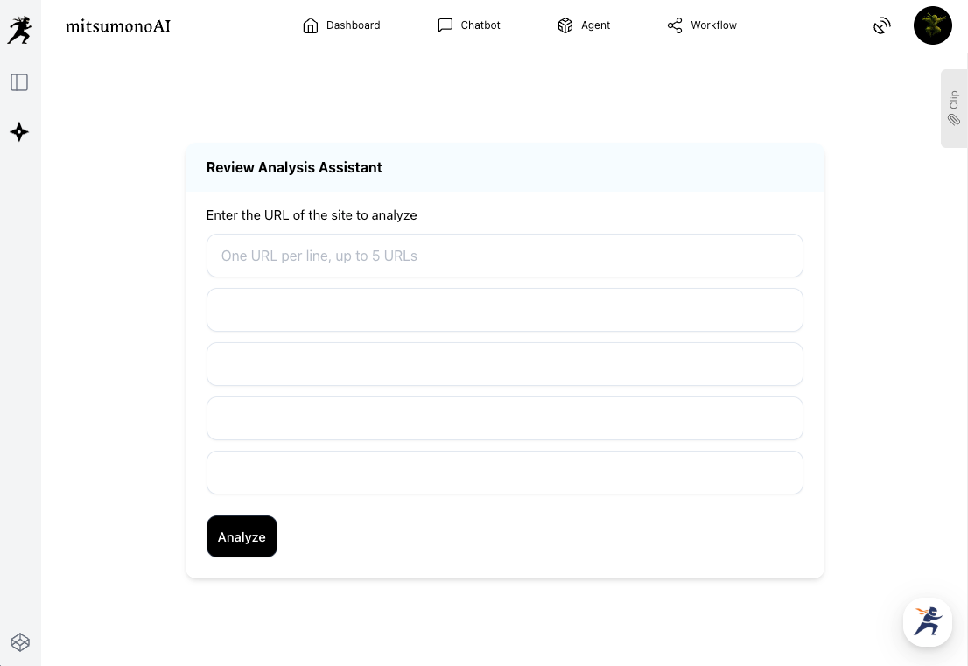Toggle the sidebar panel icon
968x666 pixels.
click(19, 82)
